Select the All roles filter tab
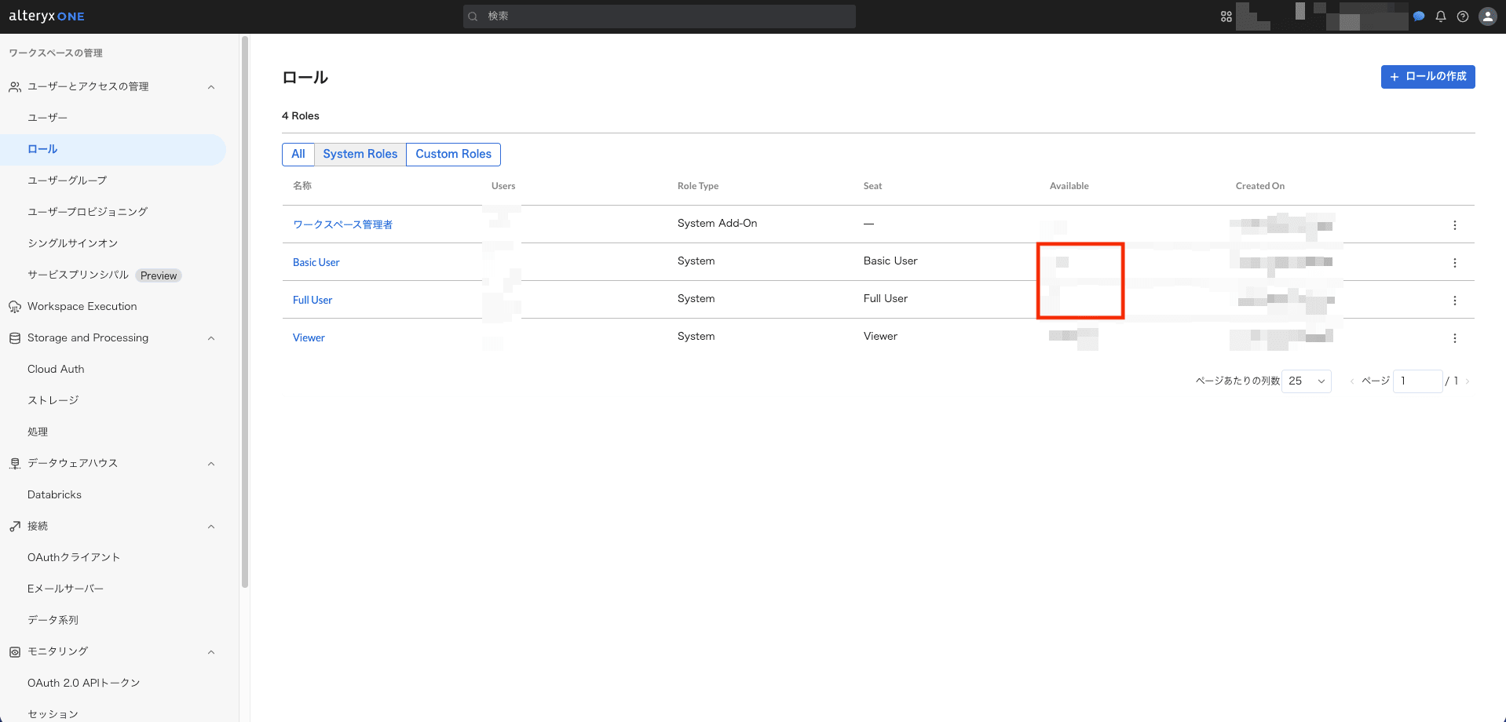This screenshot has height=722, width=1506. point(298,155)
